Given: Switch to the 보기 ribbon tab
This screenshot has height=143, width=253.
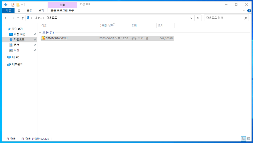Looking at the screenshot, I should click(x=41, y=10).
